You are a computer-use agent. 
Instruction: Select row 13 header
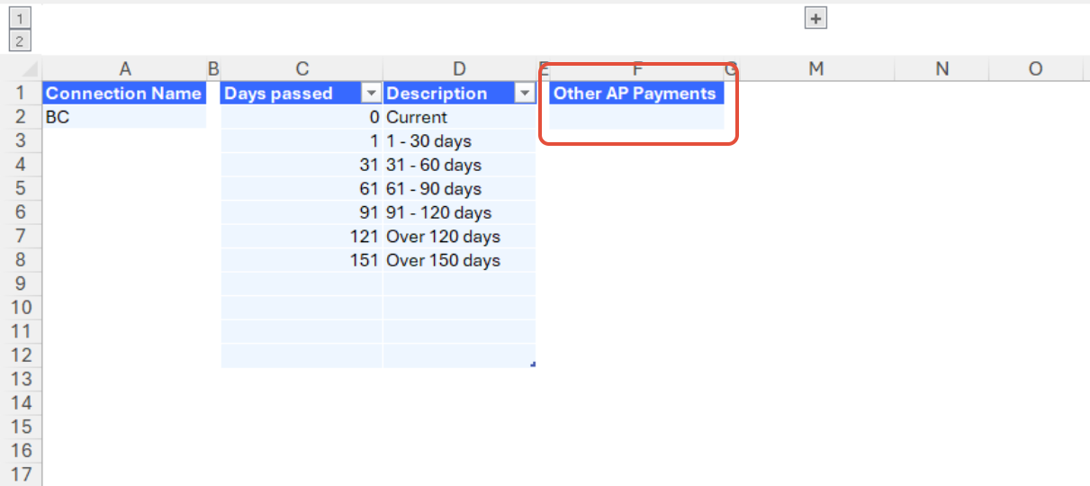click(x=22, y=379)
